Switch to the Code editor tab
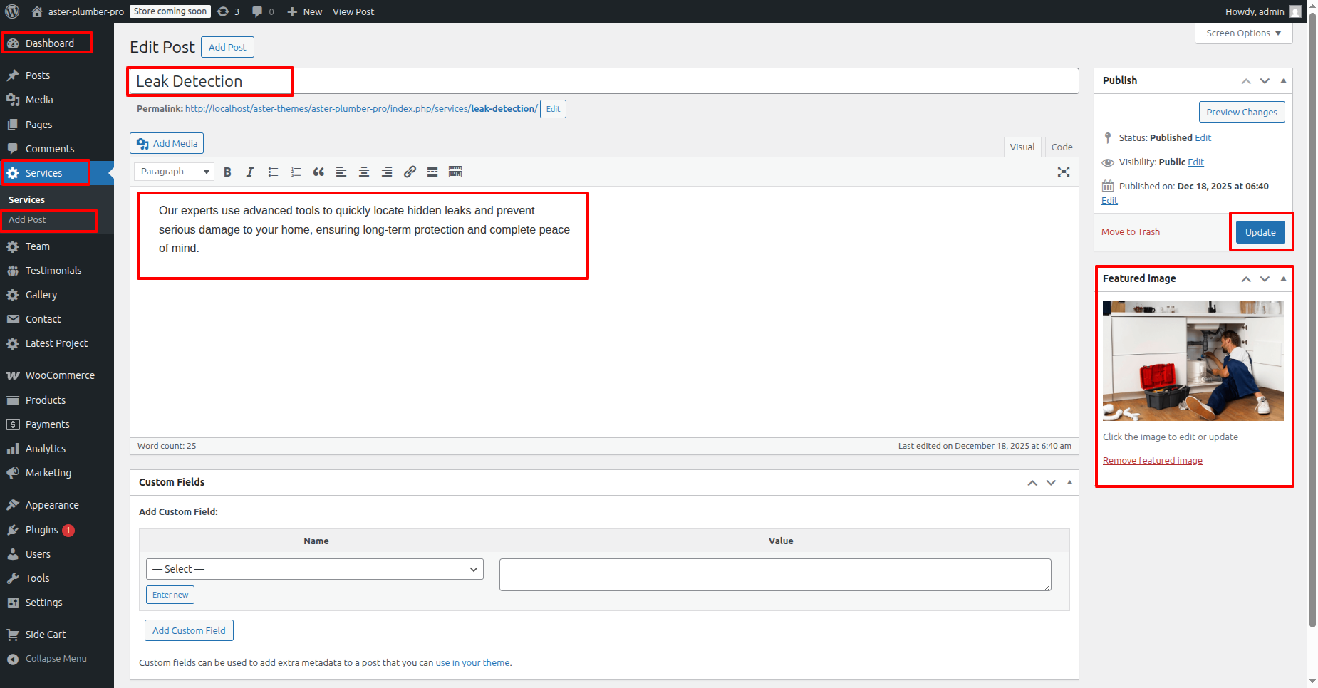Screen dimensions: 1318x688 pyautogui.click(x=1062, y=147)
